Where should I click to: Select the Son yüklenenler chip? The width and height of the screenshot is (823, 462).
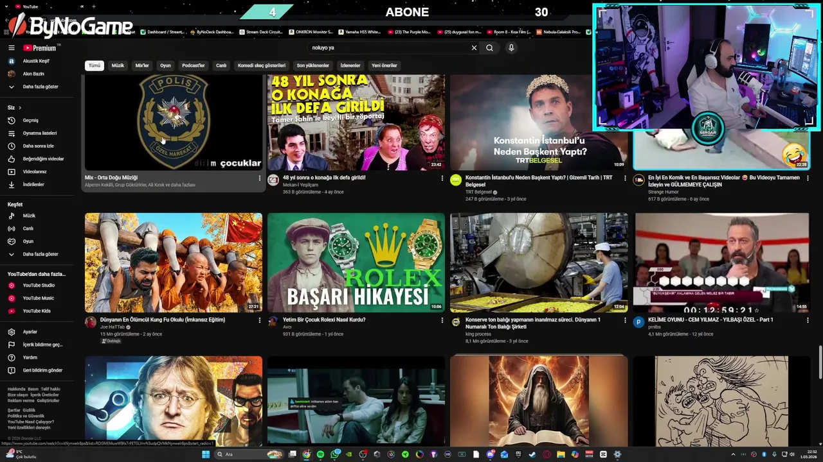coord(313,65)
